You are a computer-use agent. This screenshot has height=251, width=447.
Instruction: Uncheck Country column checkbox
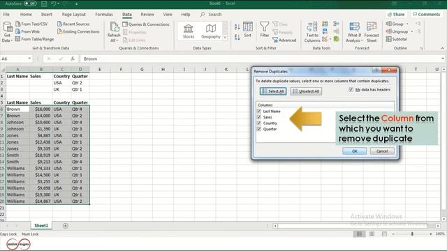[259, 123]
